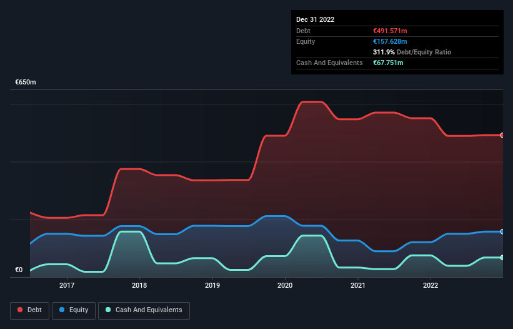Screen dimensions: 513x329
Task: Click the 2022 x-axis label
Action: pos(431,285)
